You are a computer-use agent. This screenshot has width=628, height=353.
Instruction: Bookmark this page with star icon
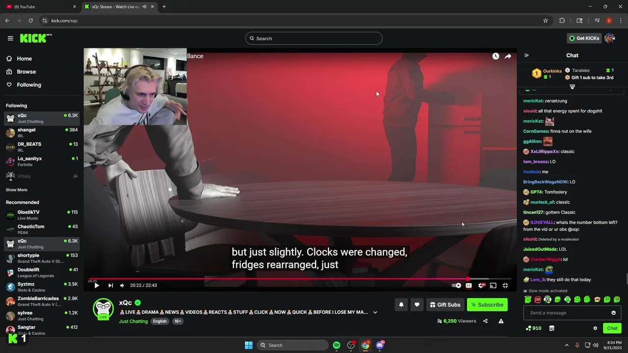[545, 21]
